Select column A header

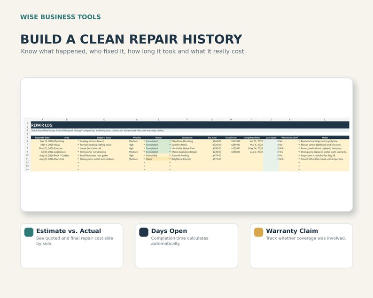point(42,120)
